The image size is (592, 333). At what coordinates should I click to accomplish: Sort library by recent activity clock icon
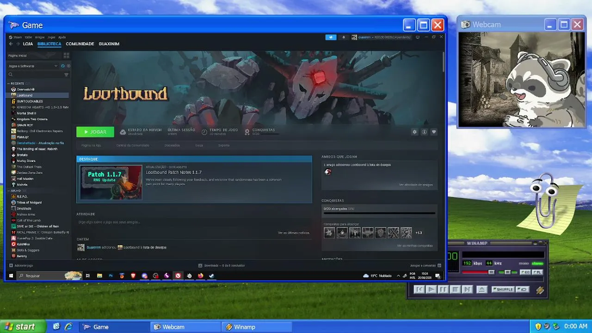tap(63, 66)
